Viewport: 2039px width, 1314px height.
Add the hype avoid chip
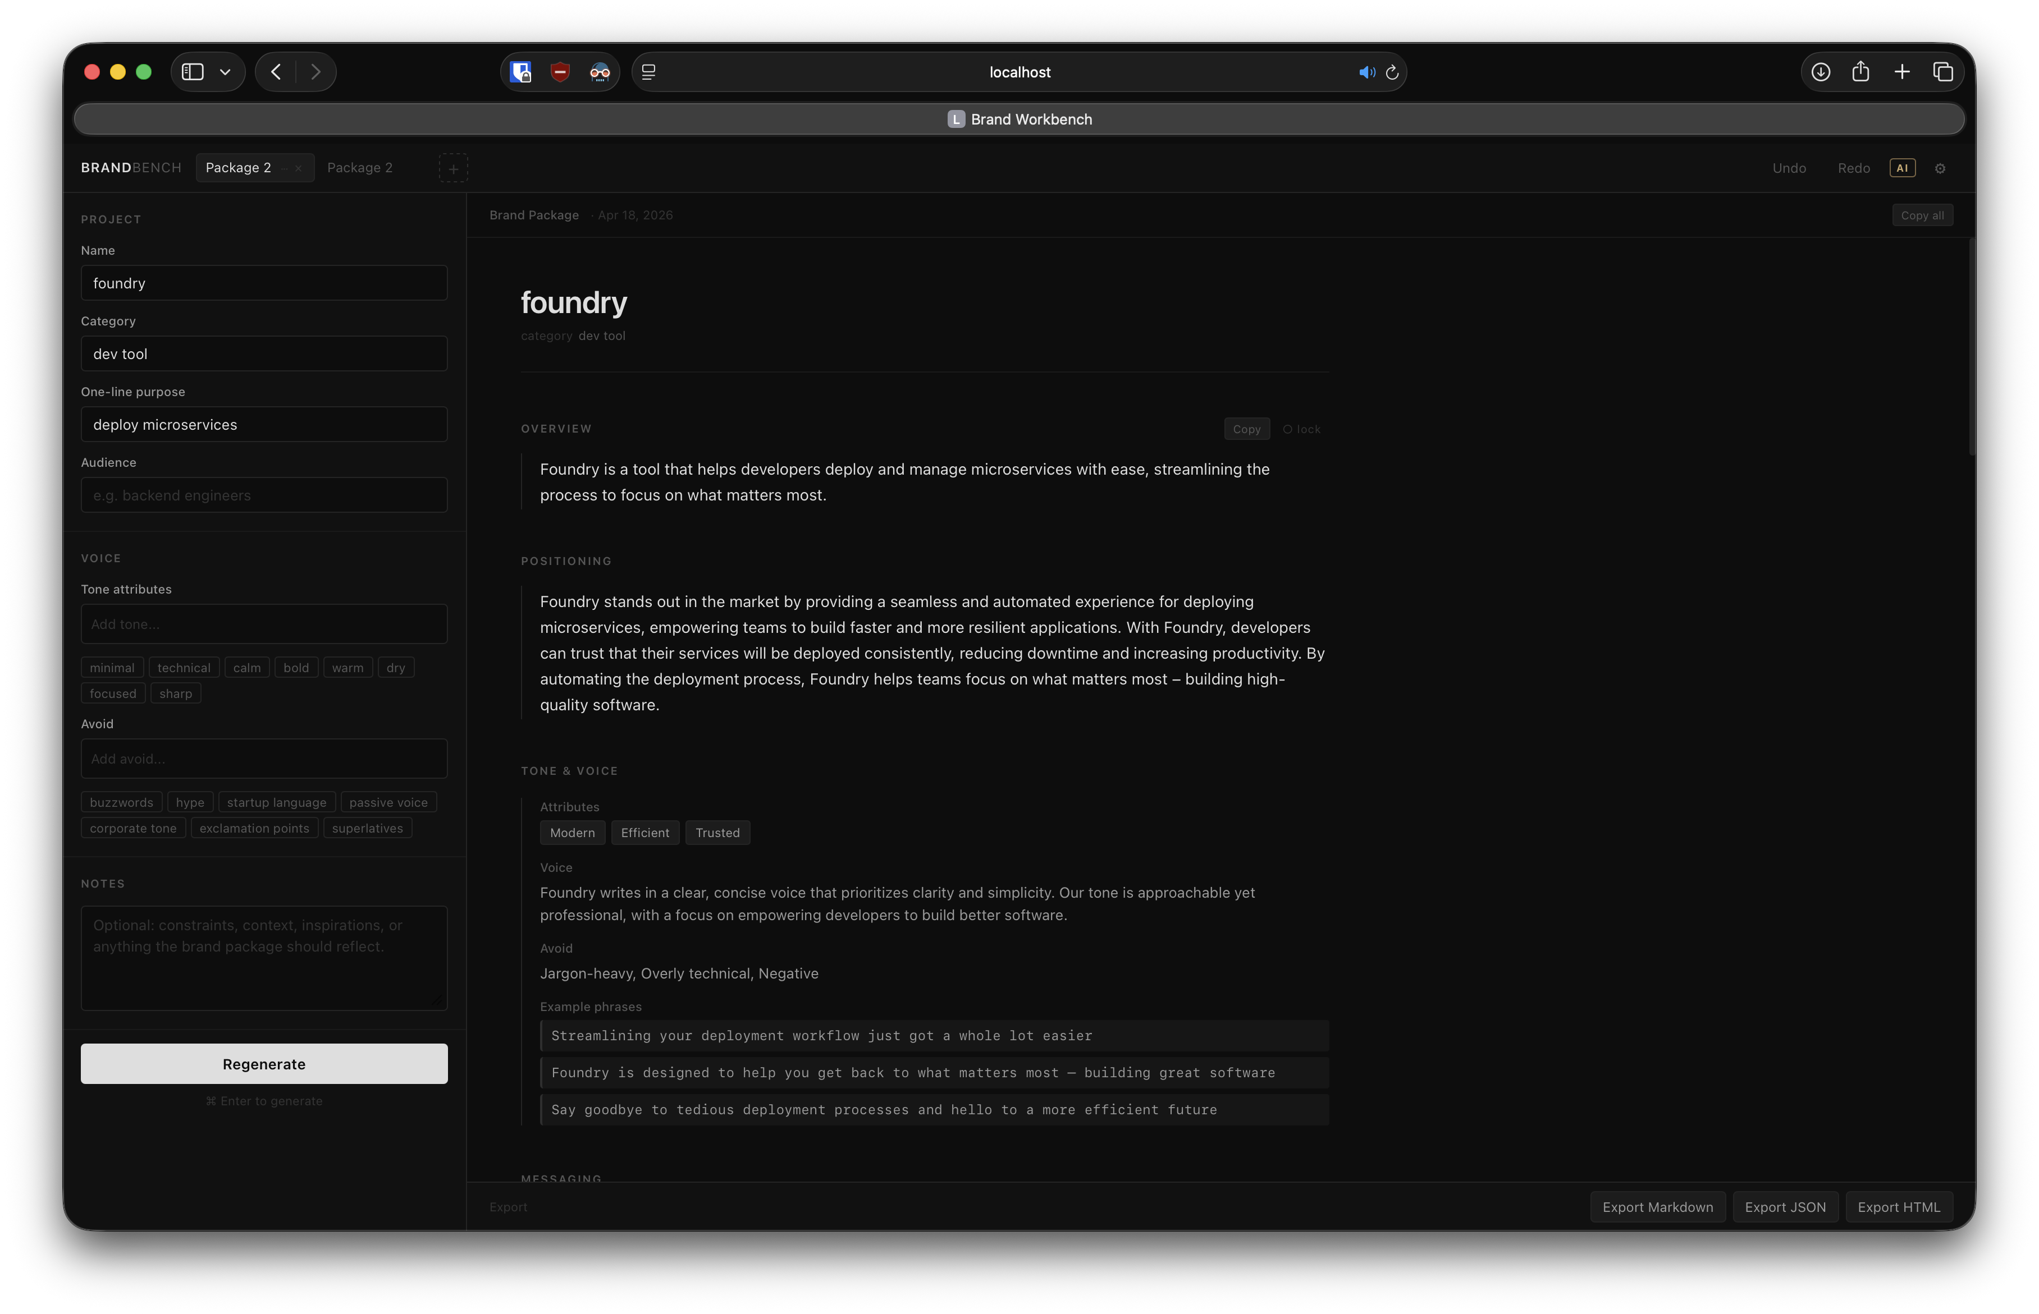190,803
